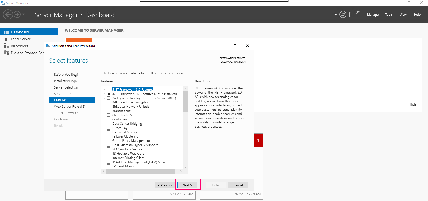Open the Manage menu

pos(373,15)
